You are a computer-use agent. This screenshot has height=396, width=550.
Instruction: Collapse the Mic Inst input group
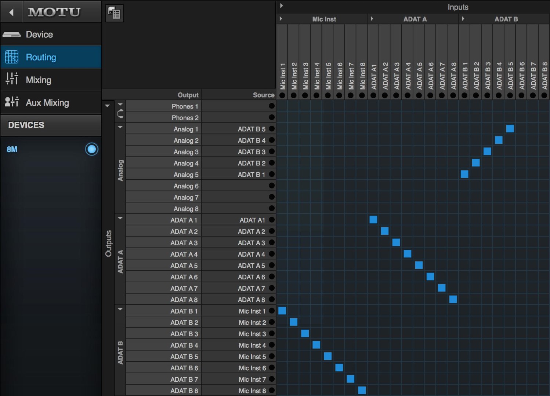[281, 19]
